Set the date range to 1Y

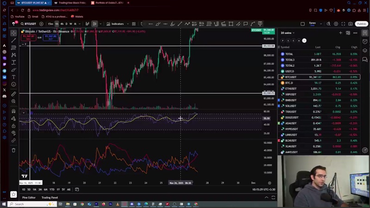(x=58, y=190)
